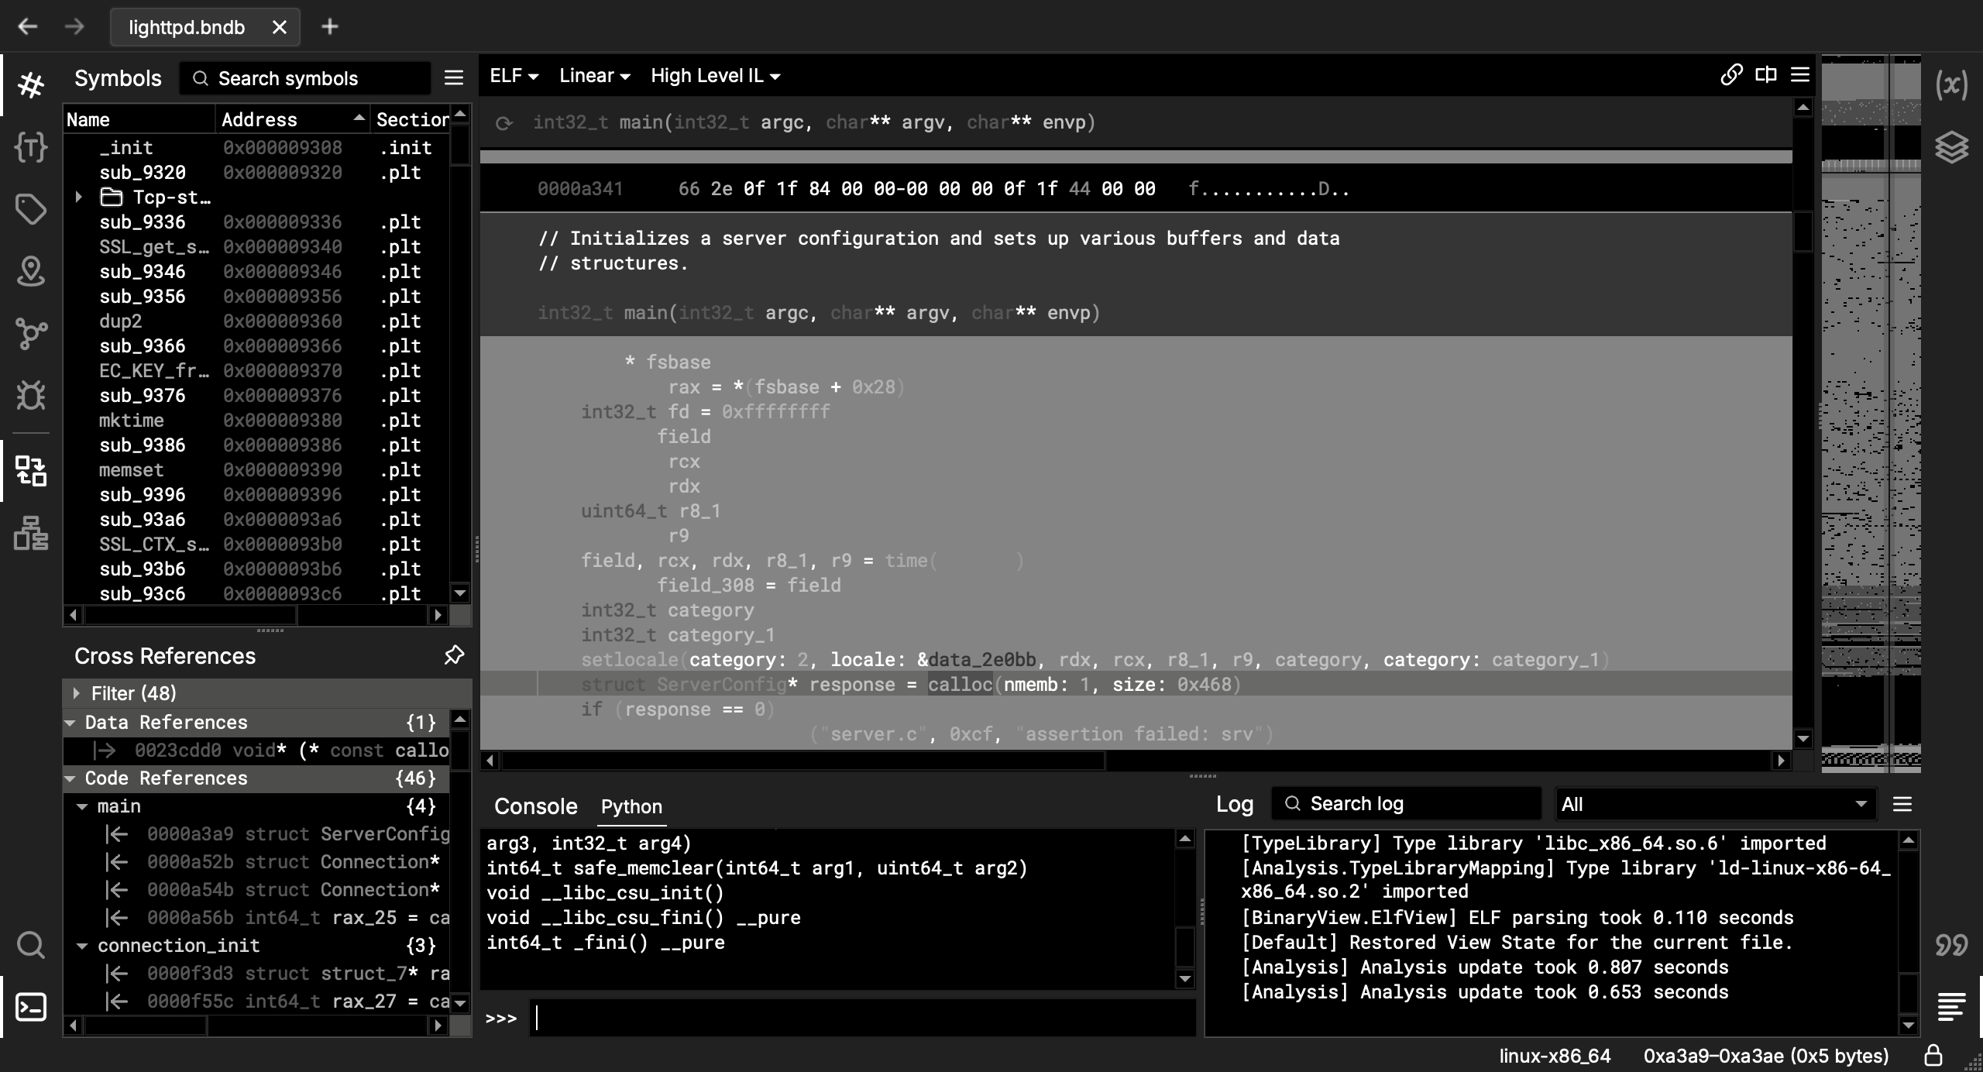Click the tags/labels icon in sidebar
Viewport: 1983px width, 1072px height.
(x=30, y=210)
